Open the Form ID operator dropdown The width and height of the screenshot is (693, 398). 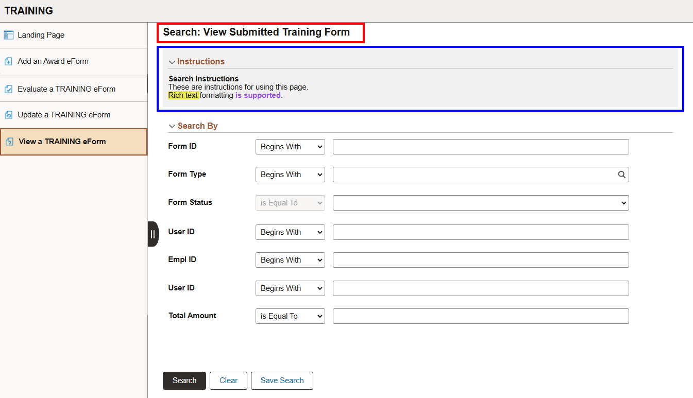click(x=290, y=147)
